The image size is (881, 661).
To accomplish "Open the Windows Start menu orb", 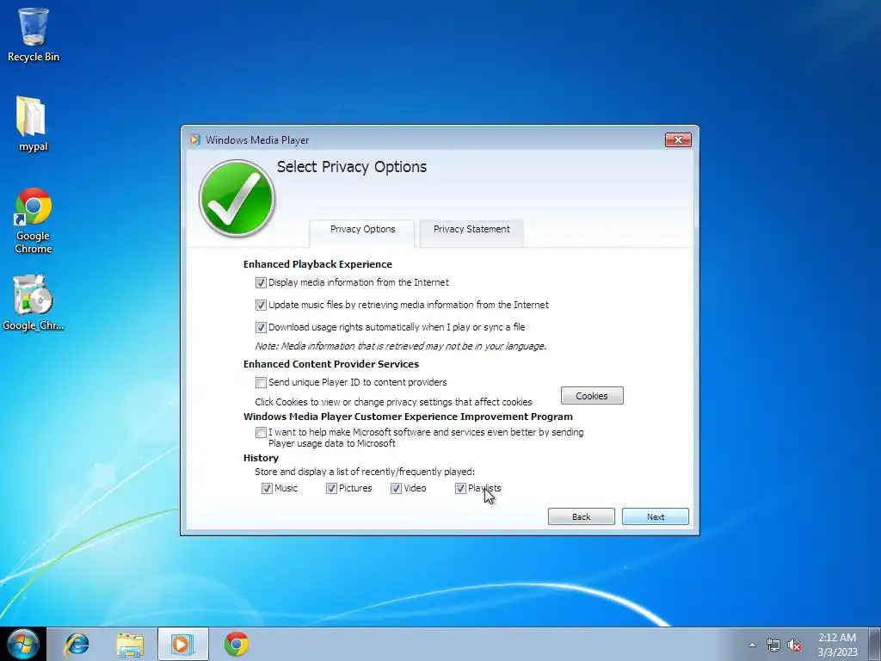I will [22, 644].
